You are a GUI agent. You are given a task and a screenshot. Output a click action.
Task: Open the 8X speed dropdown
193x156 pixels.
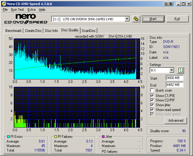(x=171, y=70)
